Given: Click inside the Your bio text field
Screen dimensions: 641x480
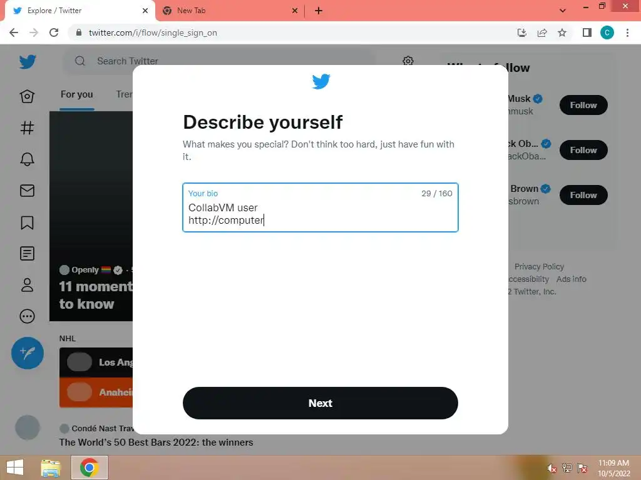Looking at the screenshot, I should (320, 207).
